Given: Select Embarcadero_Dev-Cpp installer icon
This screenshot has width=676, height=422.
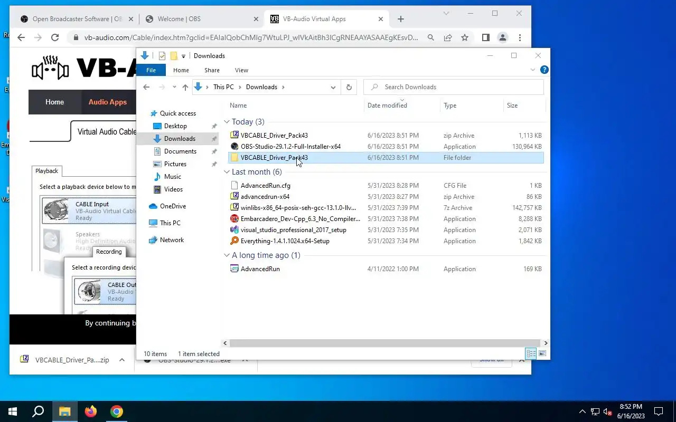Looking at the screenshot, I should coord(235,219).
